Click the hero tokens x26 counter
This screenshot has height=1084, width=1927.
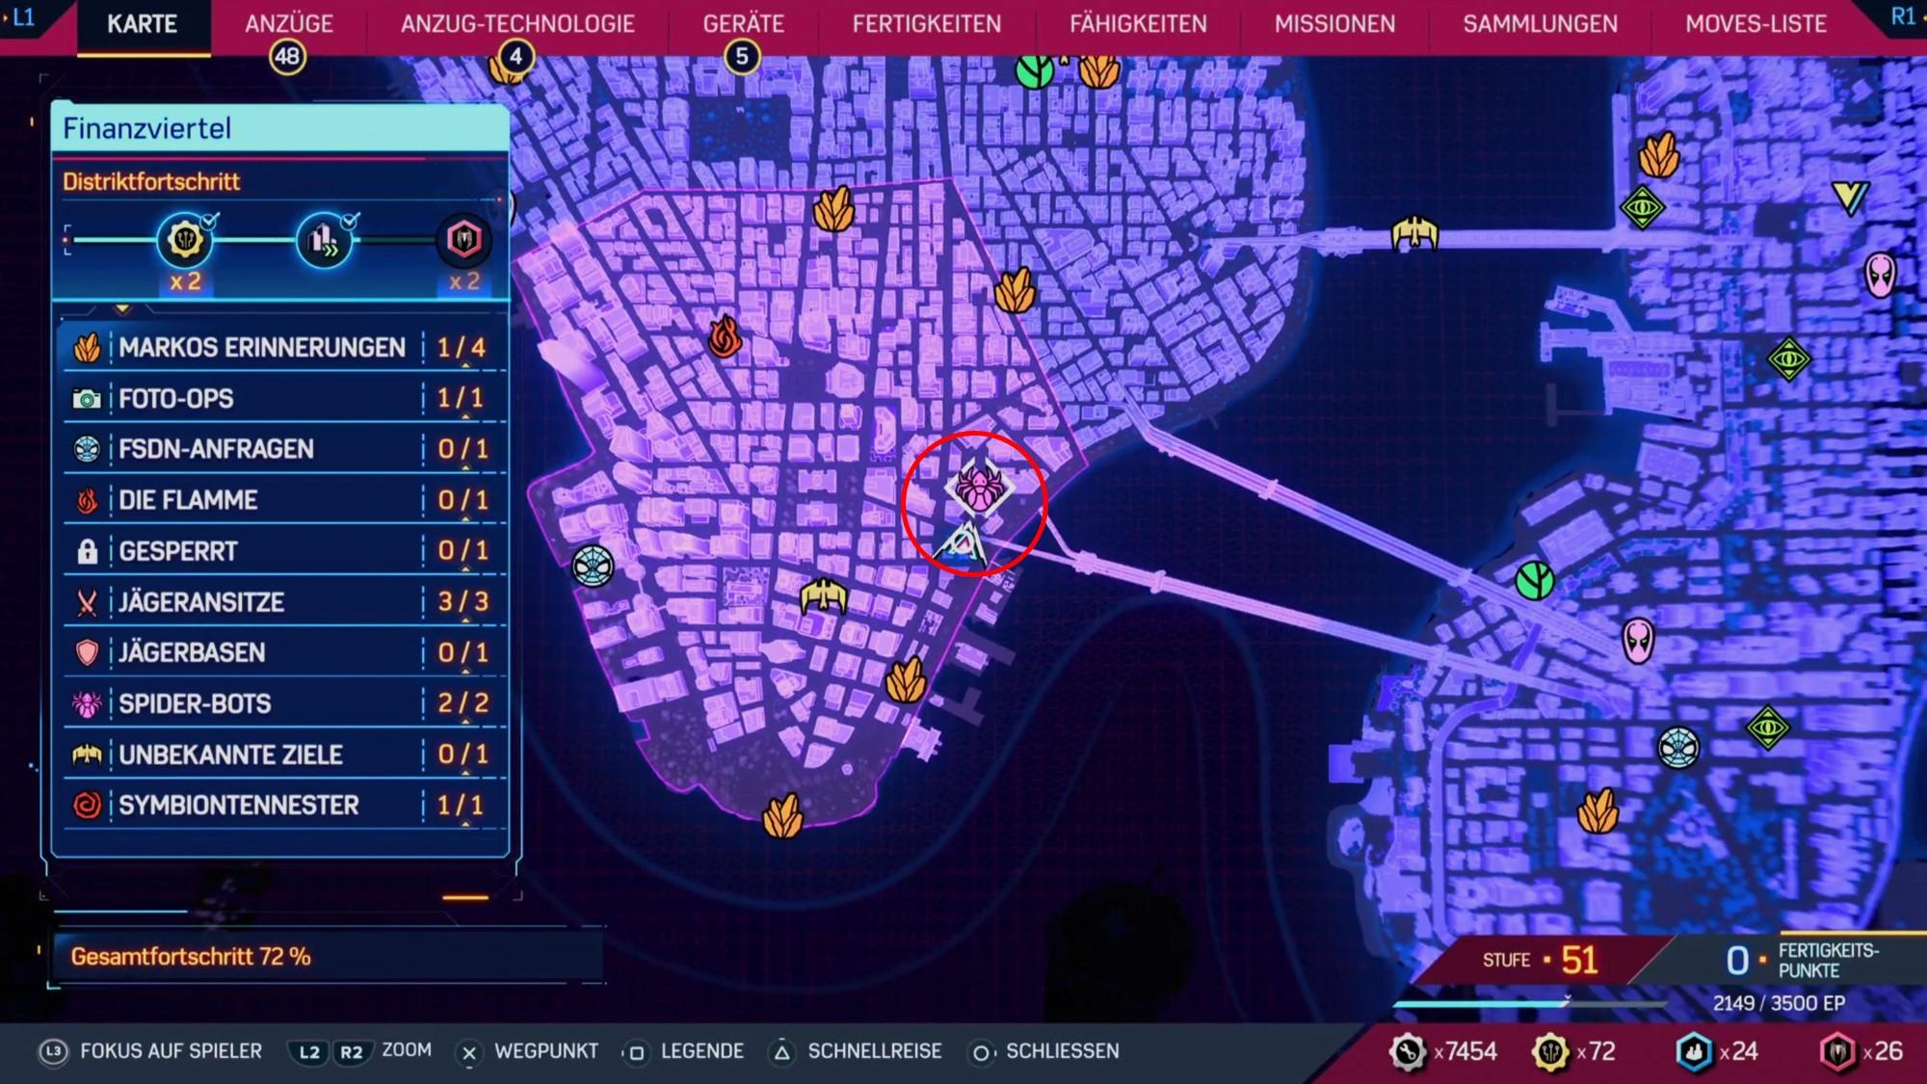click(x=1861, y=1051)
